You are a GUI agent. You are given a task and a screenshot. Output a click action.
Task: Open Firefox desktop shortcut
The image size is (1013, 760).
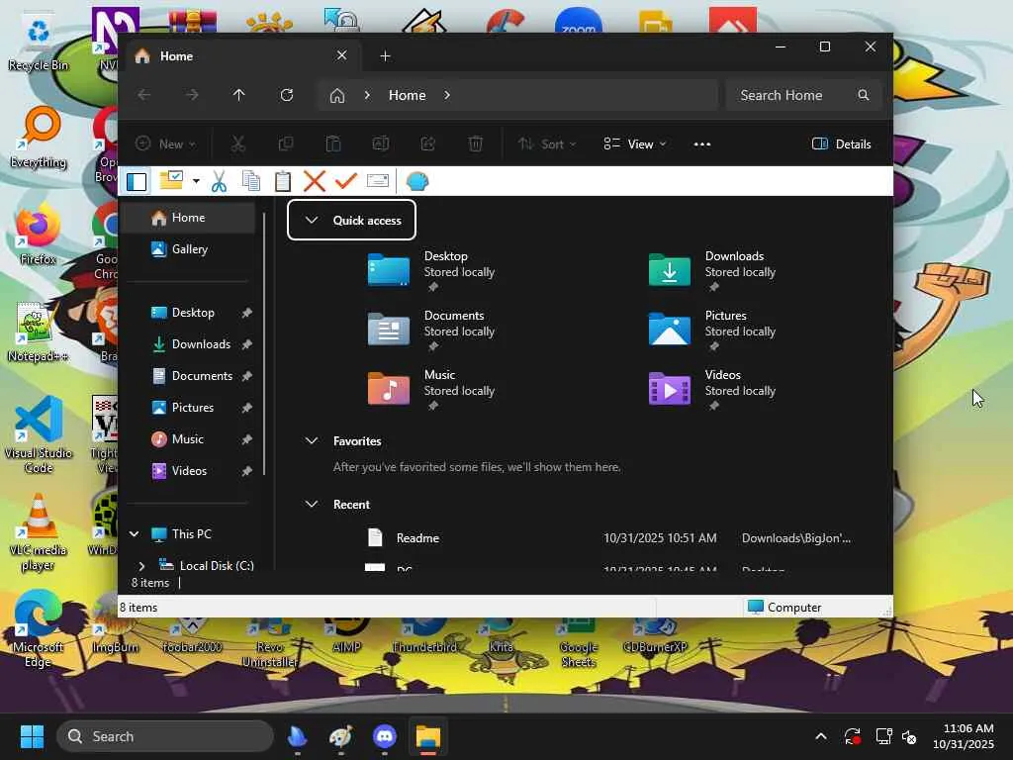pos(39,236)
